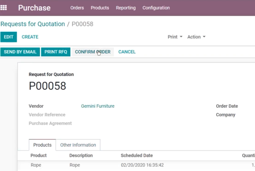Click the CANCEL button
This screenshot has height=171, width=255.
click(x=127, y=52)
